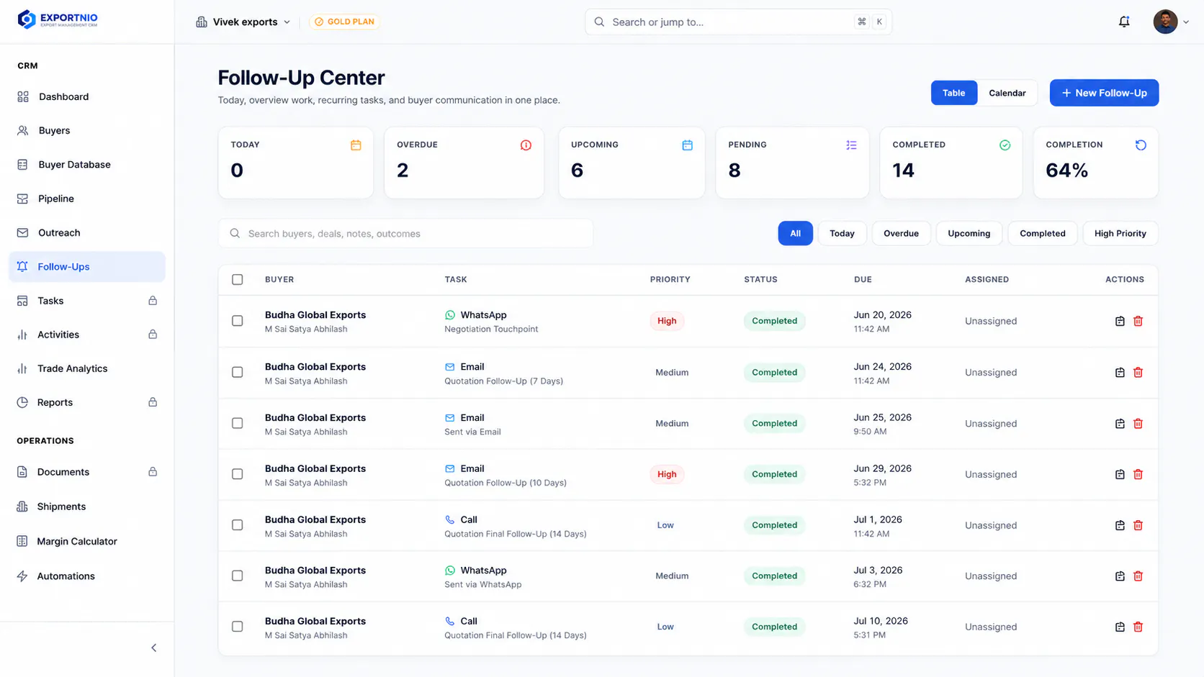Open Buyers in the sidebar
Image resolution: width=1204 pixels, height=677 pixels.
coord(86,130)
